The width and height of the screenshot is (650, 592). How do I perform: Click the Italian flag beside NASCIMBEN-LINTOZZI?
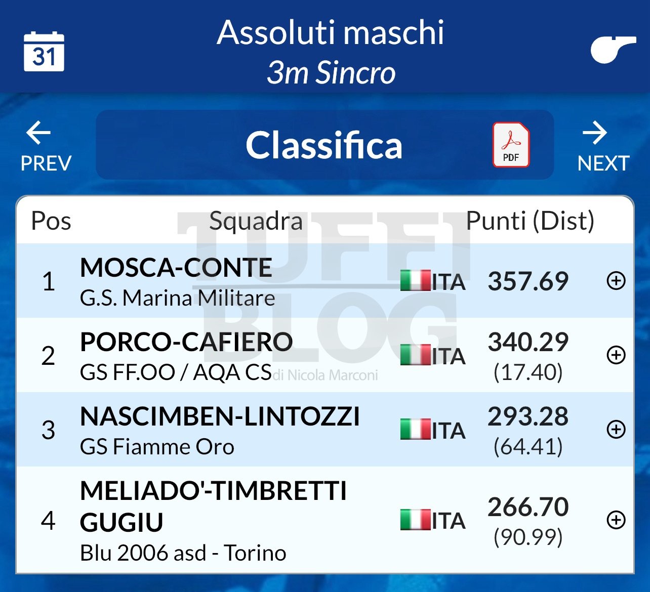click(x=415, y=430)
